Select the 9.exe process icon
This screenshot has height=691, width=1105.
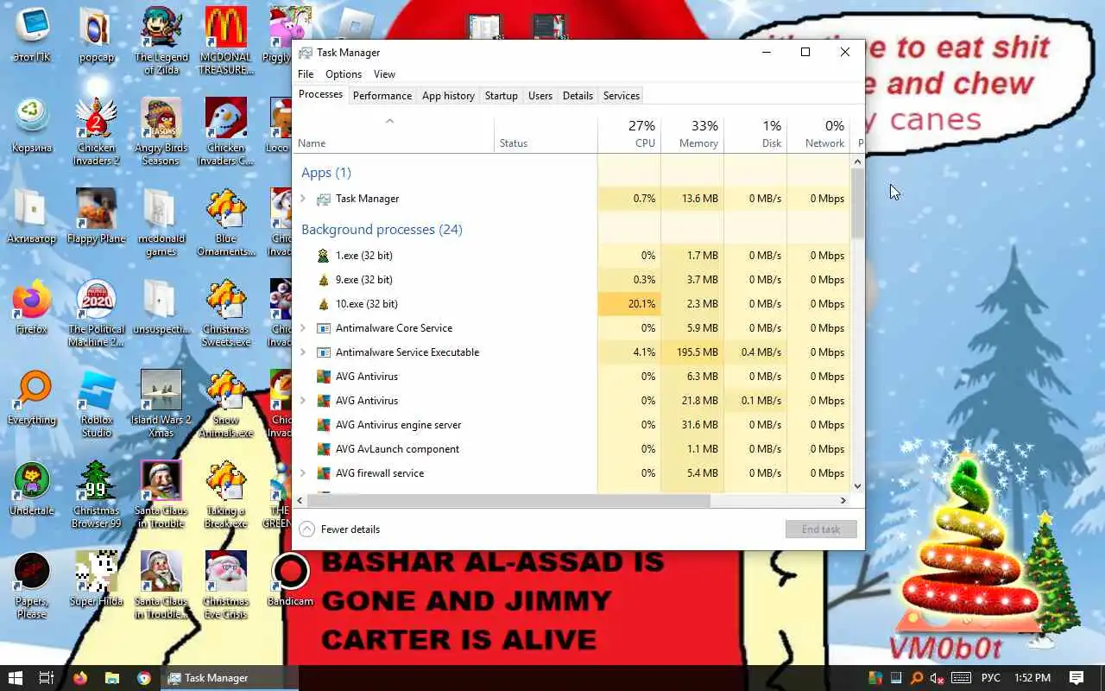pos(324,280)
